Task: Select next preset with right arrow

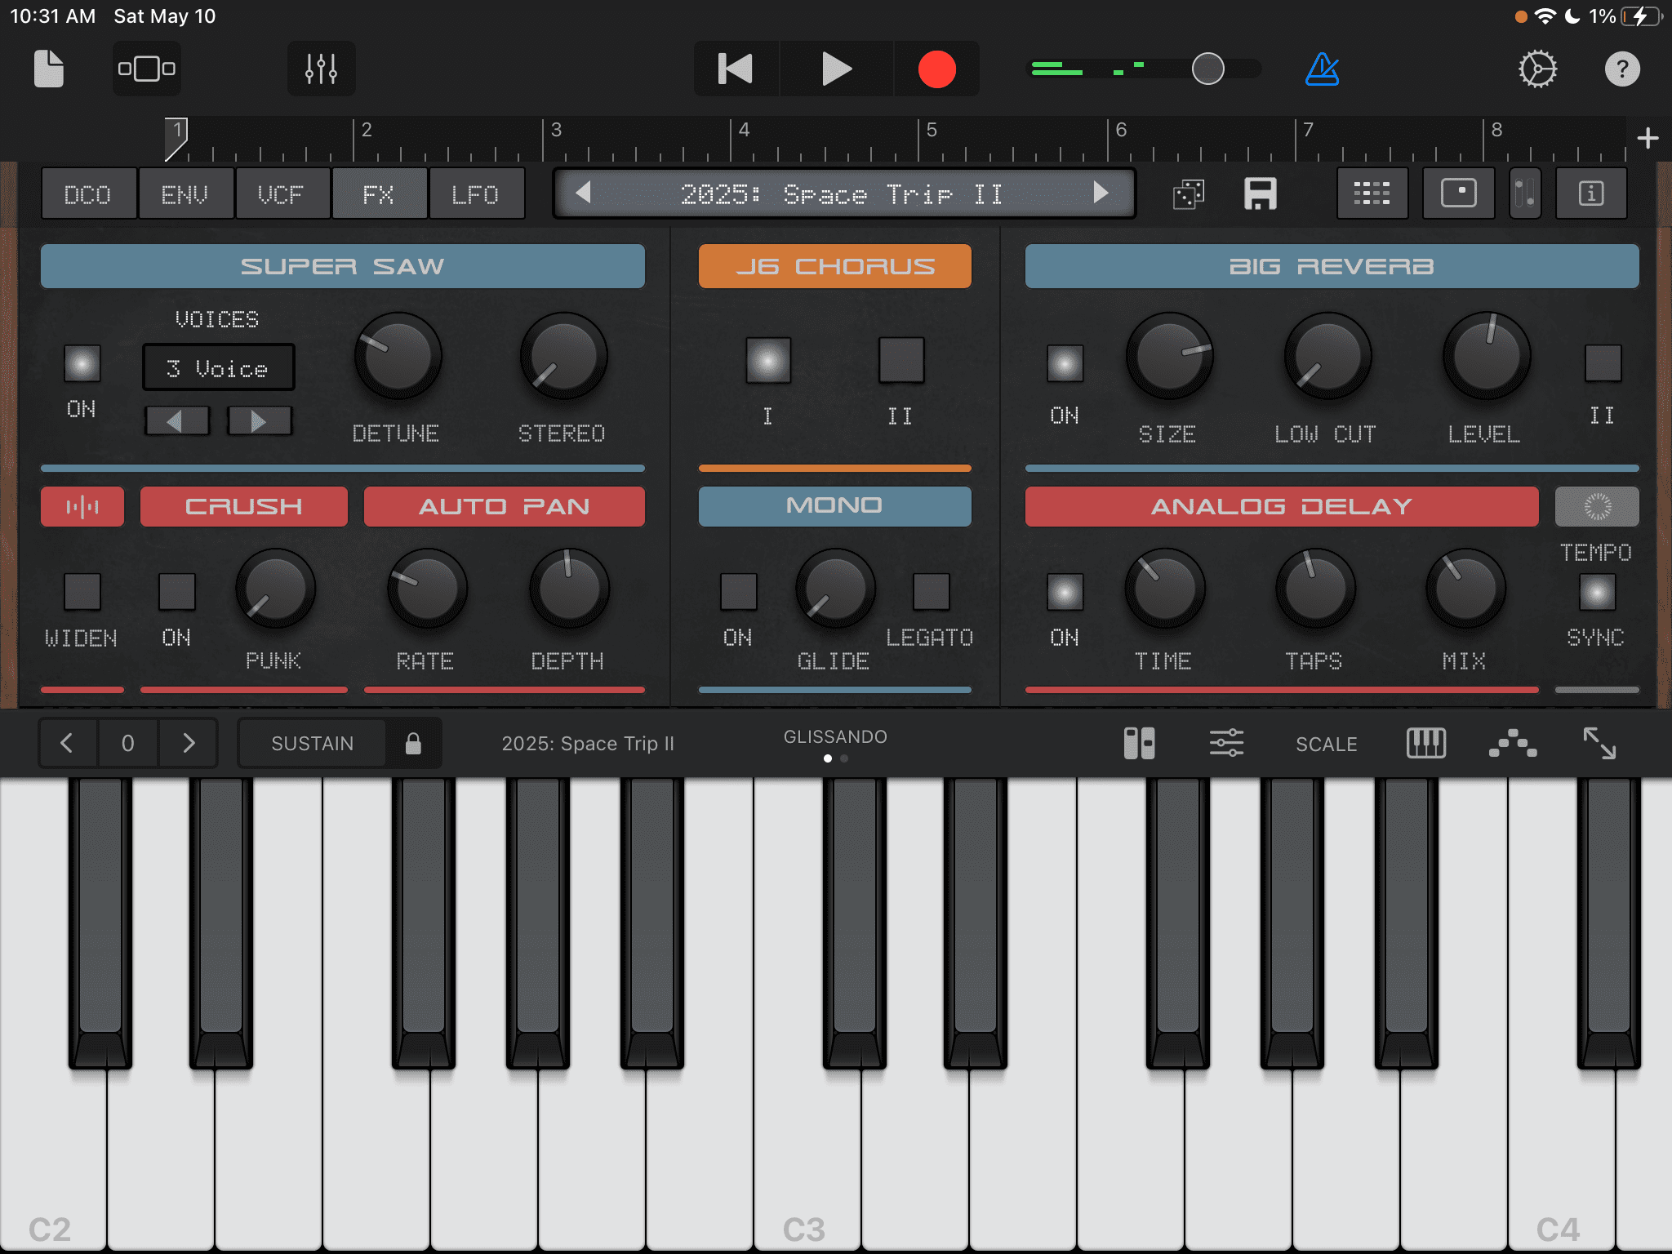Action: [x=1101, y=193]
